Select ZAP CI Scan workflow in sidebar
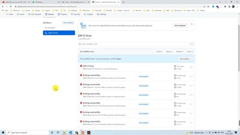 click(x=59, y=33)
